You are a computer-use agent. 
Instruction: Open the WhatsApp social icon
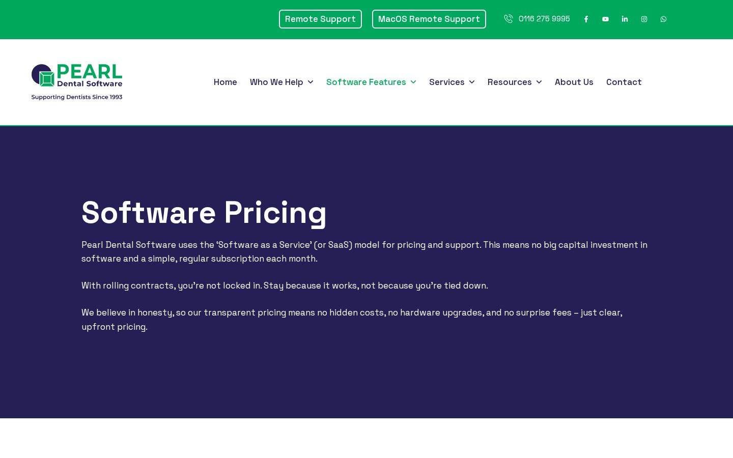(663, 19)
